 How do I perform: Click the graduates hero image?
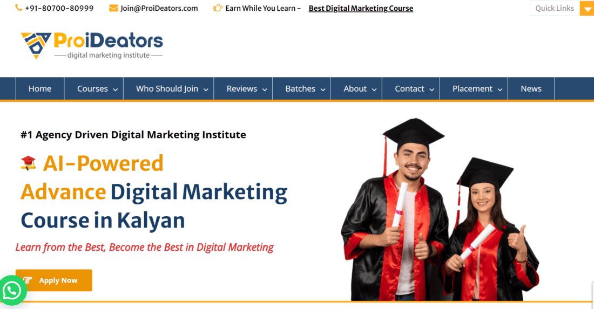(440, 210)
